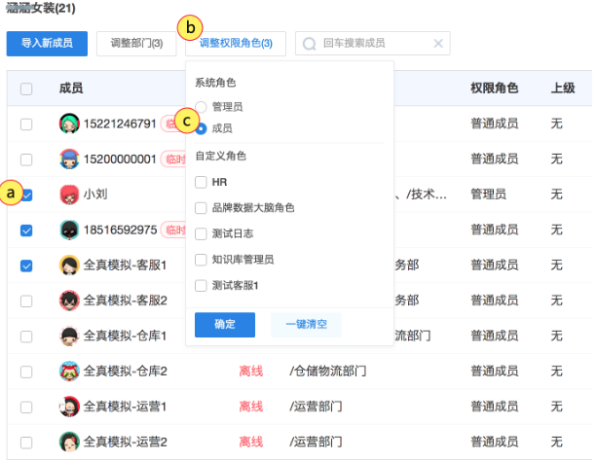Select the 成员 system role radio
Image resolution: width=598 pixels, height=461 pixels.
[x=201, y=127]
